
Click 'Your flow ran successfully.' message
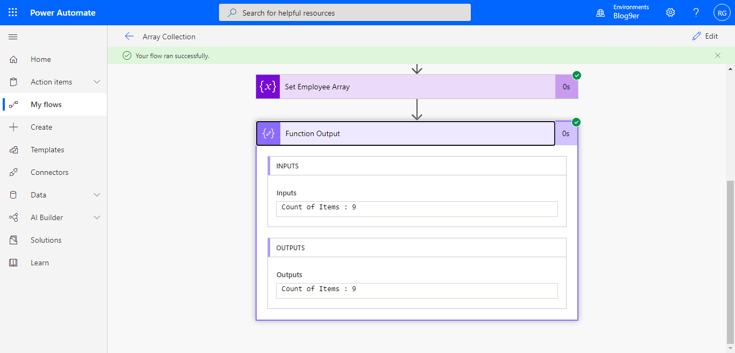173,55
